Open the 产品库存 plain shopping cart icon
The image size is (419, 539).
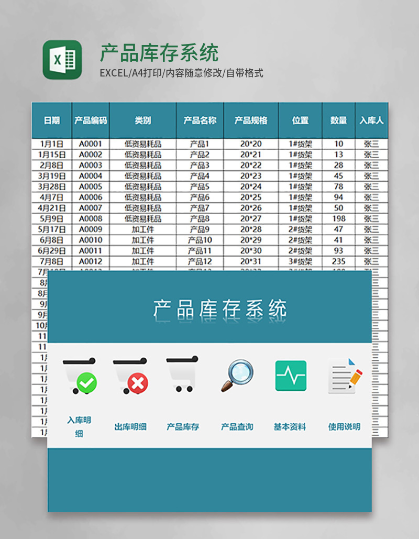coord(183,375)
